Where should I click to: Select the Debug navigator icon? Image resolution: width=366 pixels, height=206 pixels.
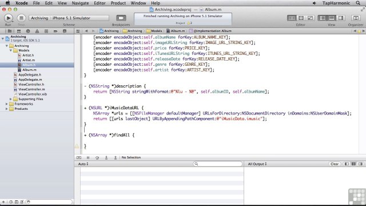click(x=46, y=31)
